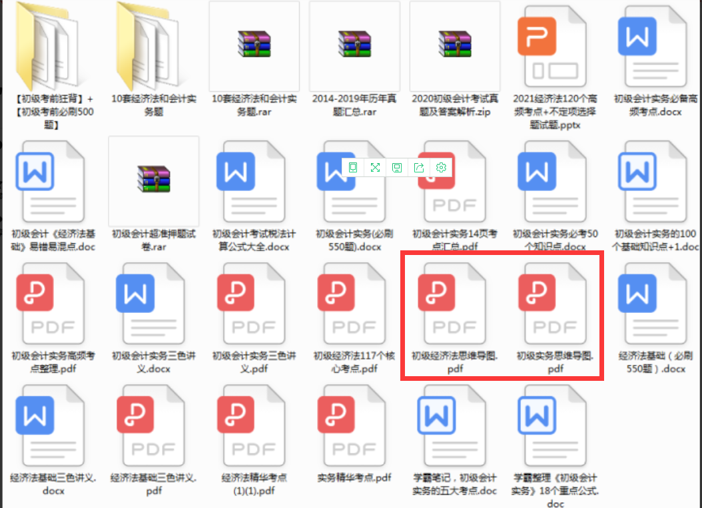Select the PDF icon of 初级经济法117个核心考点.pdf
Screen dimensions: 702x508
pyautogui.click(x=351, y=304)
